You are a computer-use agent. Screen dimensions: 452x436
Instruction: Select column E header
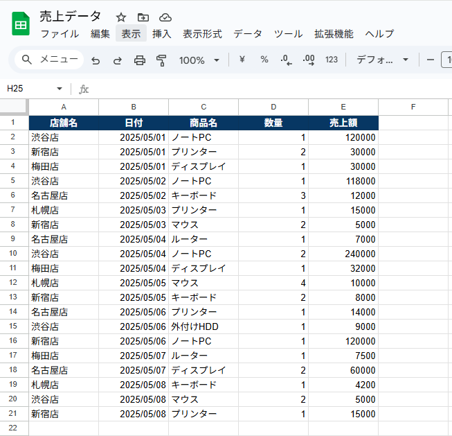tap(343, 107)
